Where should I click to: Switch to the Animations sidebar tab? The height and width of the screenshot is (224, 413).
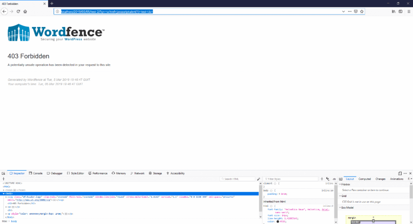pos(396,179)
